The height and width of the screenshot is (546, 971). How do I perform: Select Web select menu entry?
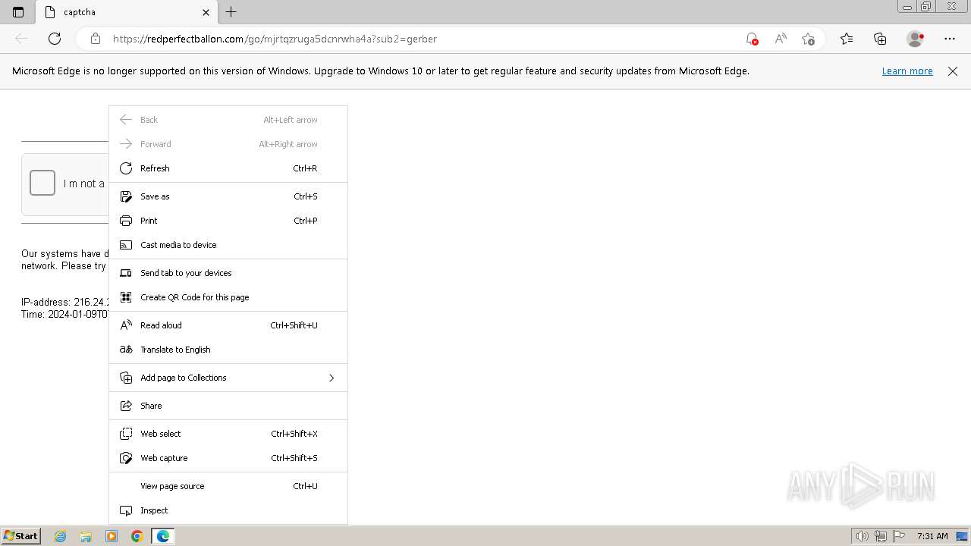click(228, 434)
